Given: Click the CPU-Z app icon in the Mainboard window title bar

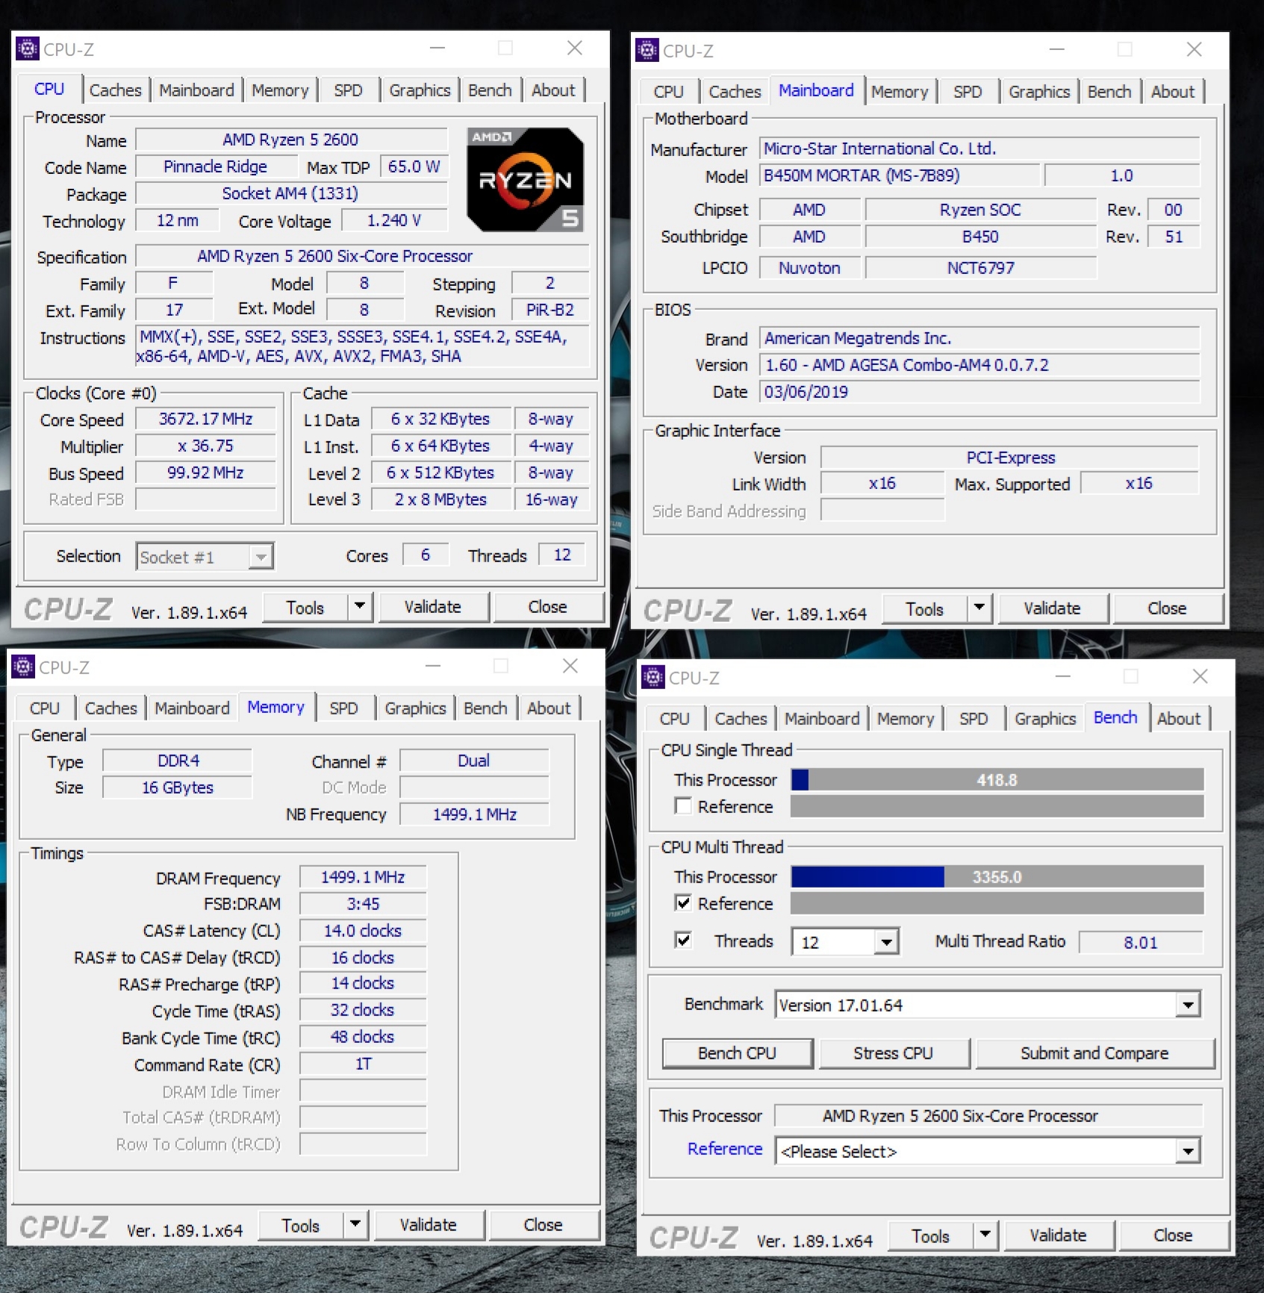Looking at the screenshot, I should tap(647, 50).
